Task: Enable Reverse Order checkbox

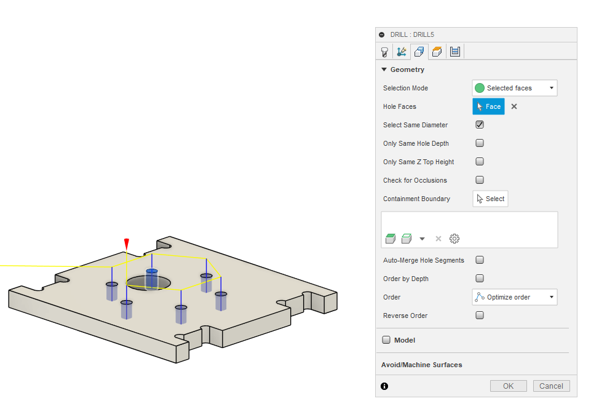Action: (480, 316)
